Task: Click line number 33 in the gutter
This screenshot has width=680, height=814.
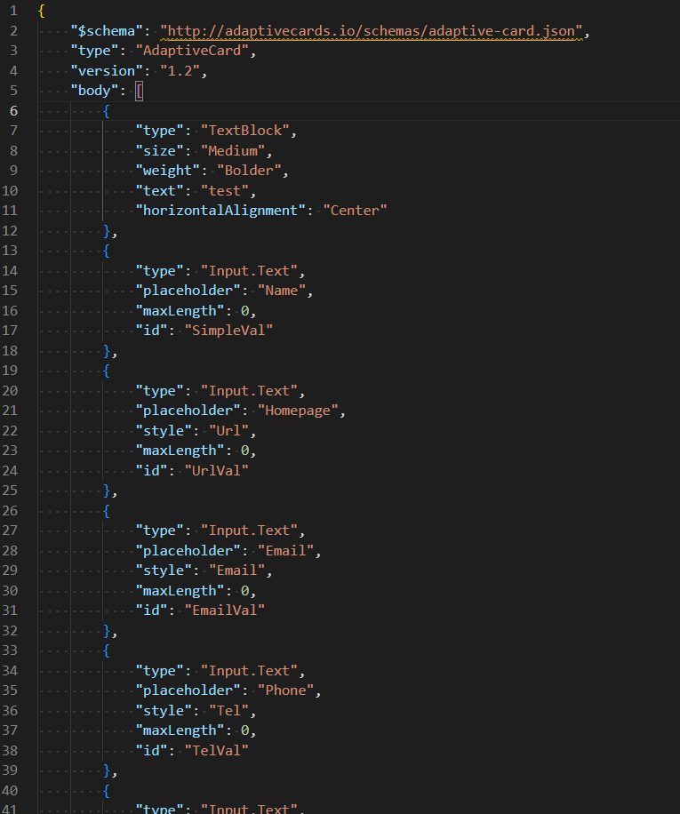Action: point(10,650)
